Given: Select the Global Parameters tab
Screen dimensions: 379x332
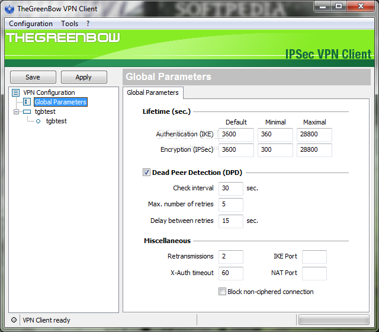Looking at the screenshot, I should coord(153,92).
